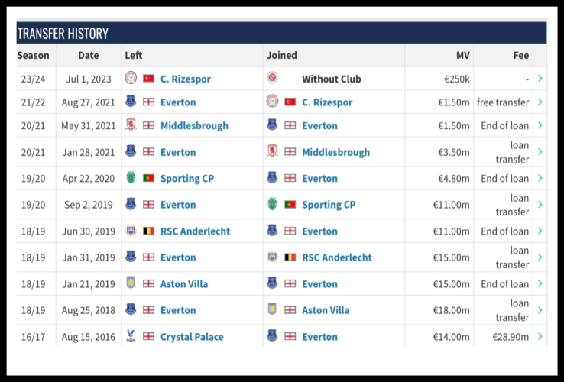Expand details arrow for Aug 27, 2021 free transfer
Viewport: 564px width, 382px height.
click(x=540, y=102)
